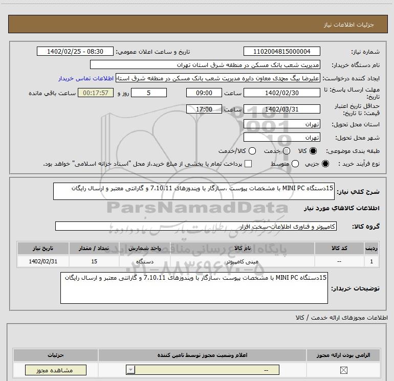Click the تاریخ نیاز column header
Viewport: 394px width, 381px height.
43,248
